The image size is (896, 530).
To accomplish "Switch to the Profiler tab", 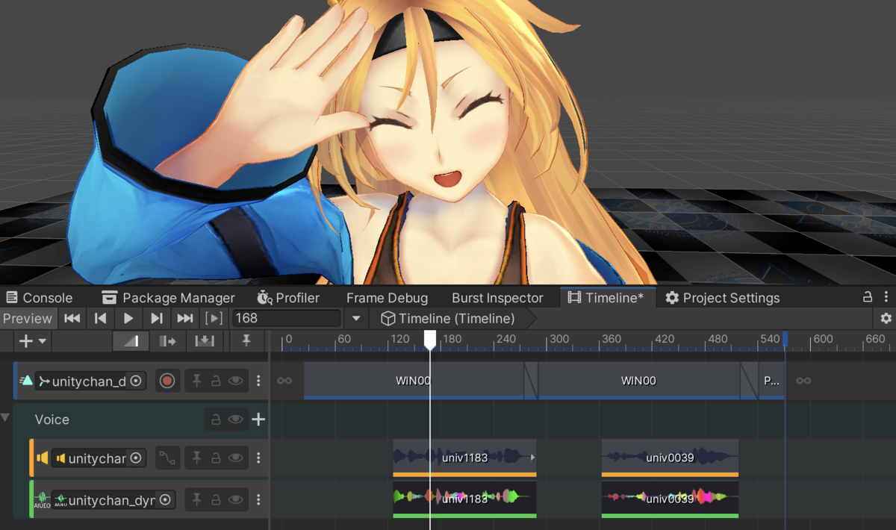I will (x=288, y=298).
